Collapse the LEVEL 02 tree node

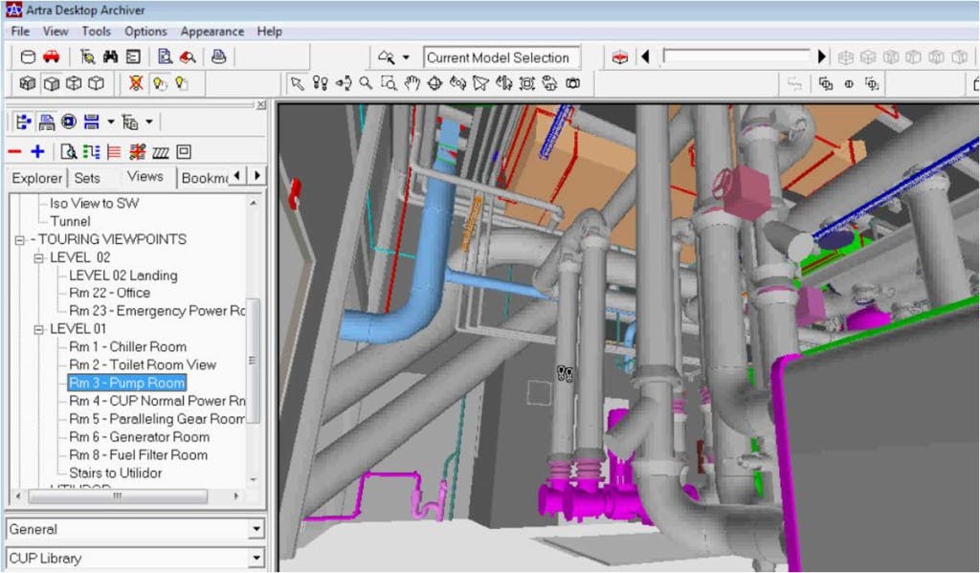pos(38,257)
